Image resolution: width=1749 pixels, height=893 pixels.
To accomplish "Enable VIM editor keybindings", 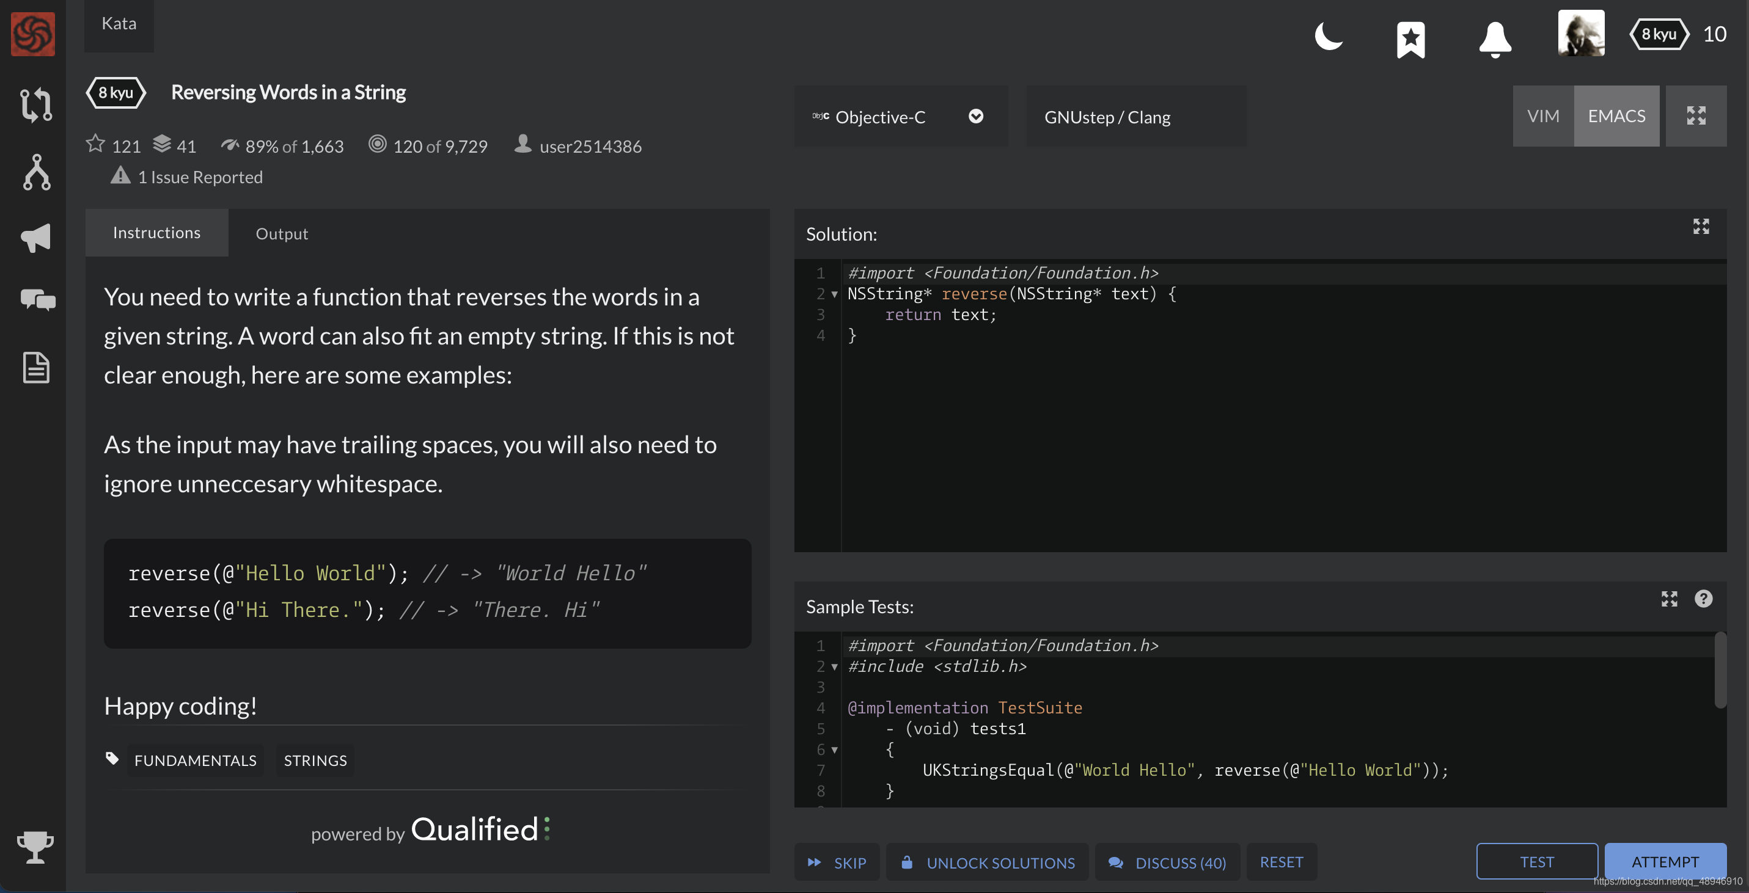I will (x=1542, y=116).
